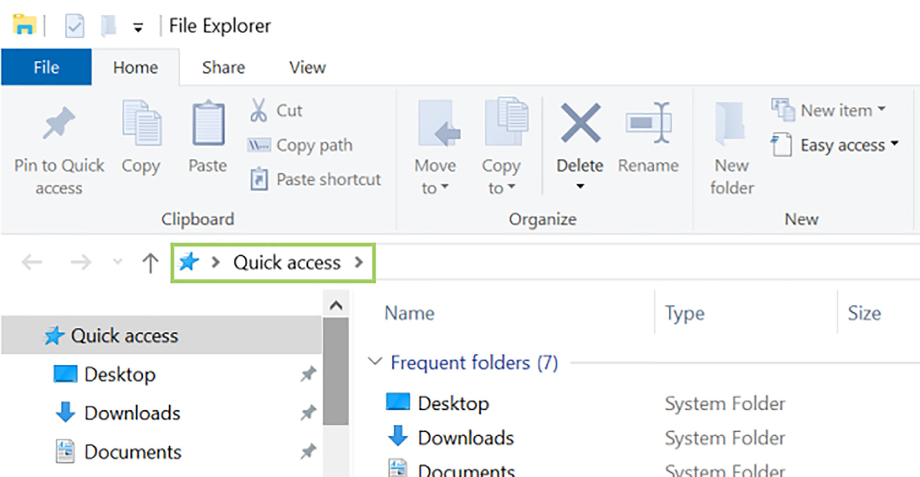Switch to the View ribbon tab

pos(307,68)
